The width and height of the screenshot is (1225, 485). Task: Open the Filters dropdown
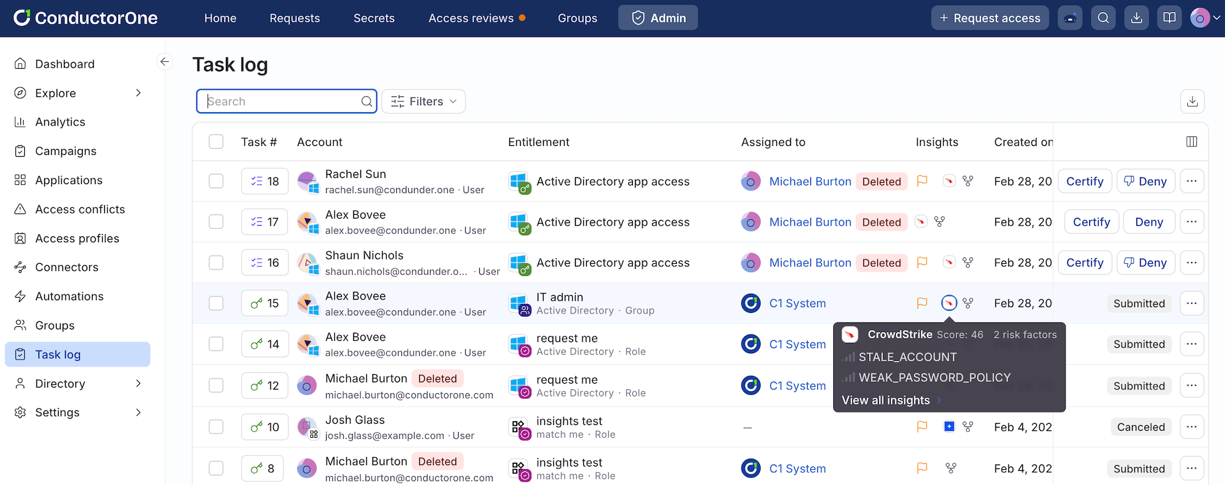coord(424,101)
